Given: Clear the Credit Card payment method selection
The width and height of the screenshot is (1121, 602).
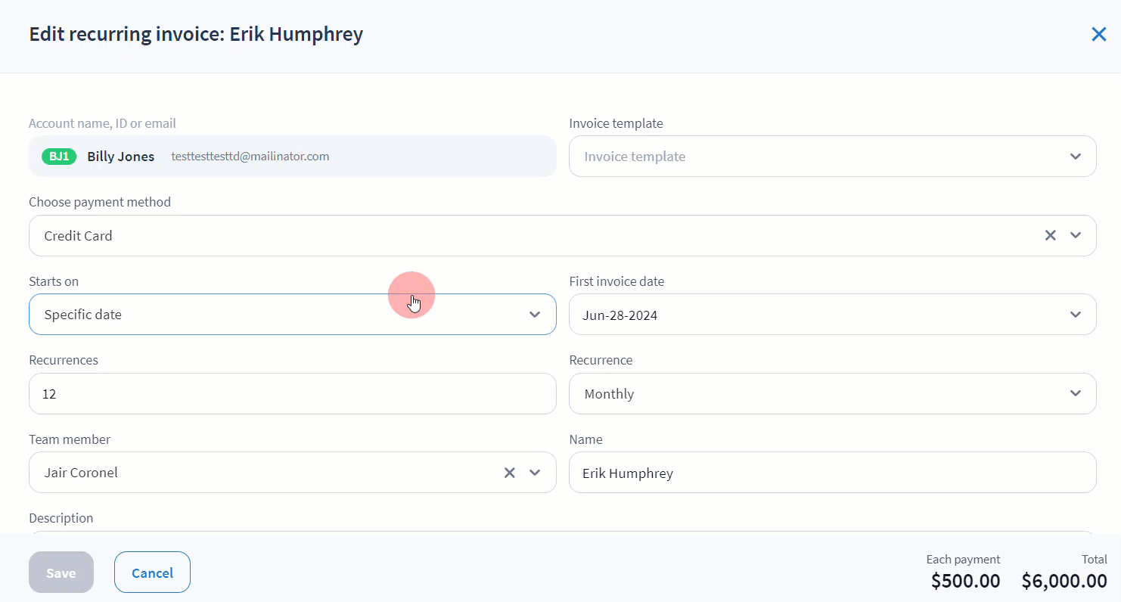Looking at the screenshot, I should coord(1050,235).
